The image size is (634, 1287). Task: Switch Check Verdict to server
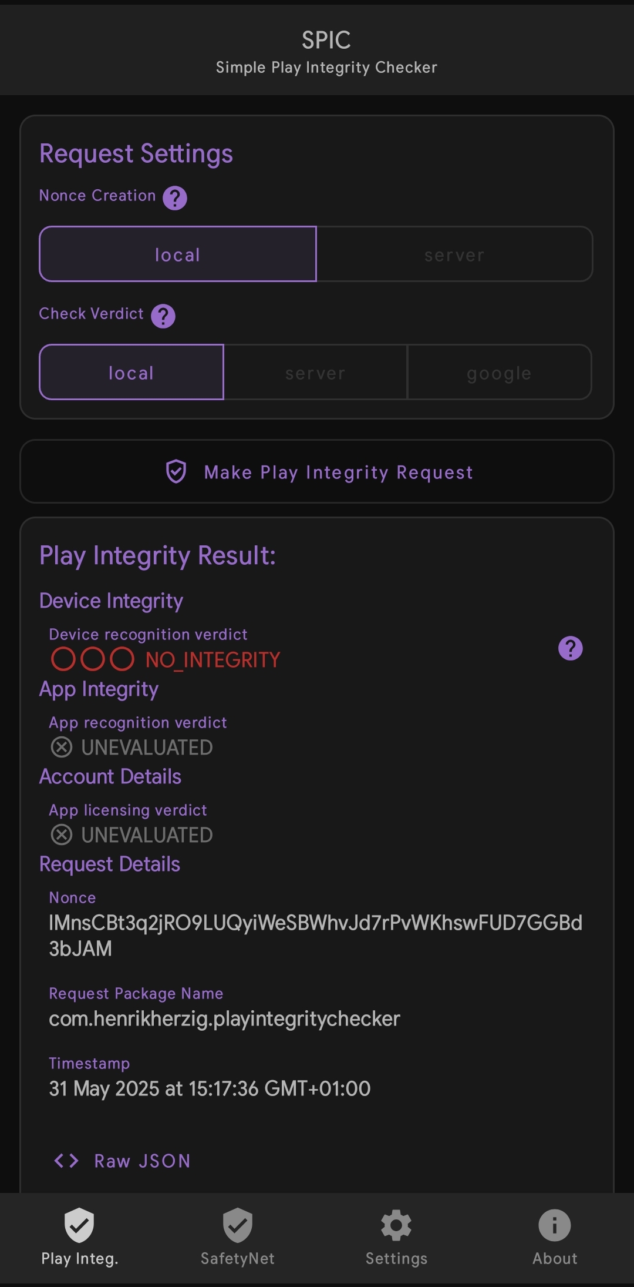pyautogui.click(x=315, y=372)
